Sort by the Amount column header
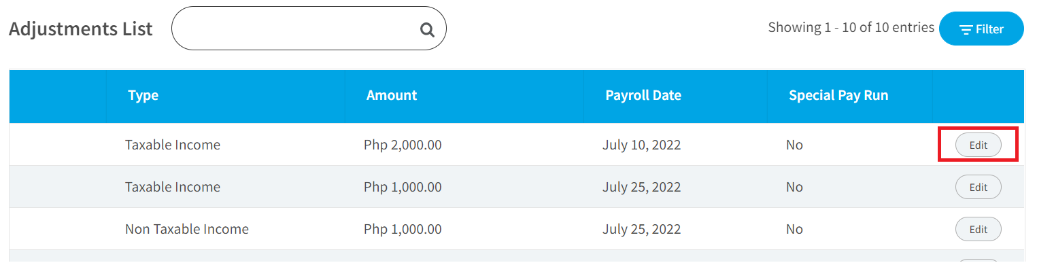This screenshot has width=1037, height=265. pos(392,96)
